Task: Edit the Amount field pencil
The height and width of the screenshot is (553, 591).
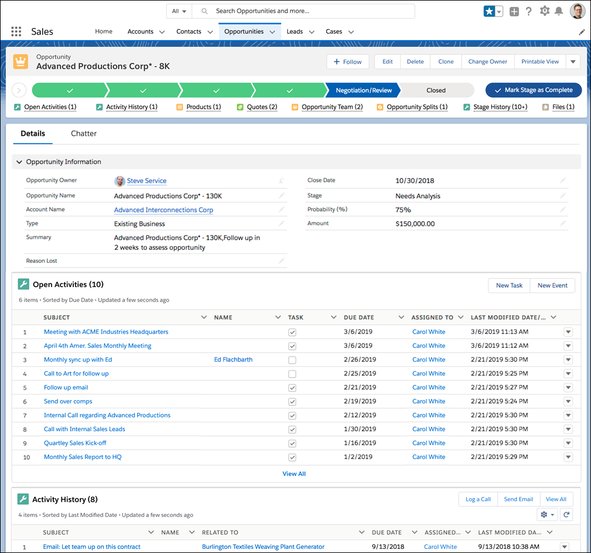Action: pos(563,223)
